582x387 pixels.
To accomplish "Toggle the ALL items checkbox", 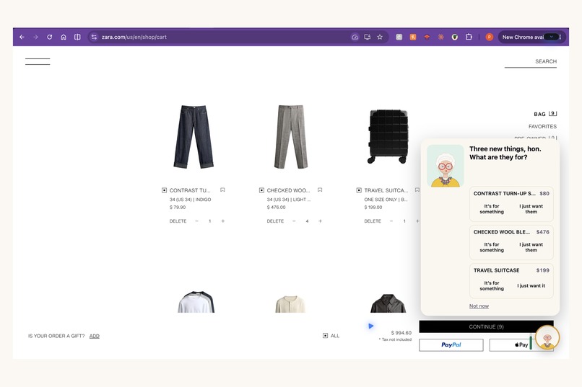I will click(x=325, y=336).
